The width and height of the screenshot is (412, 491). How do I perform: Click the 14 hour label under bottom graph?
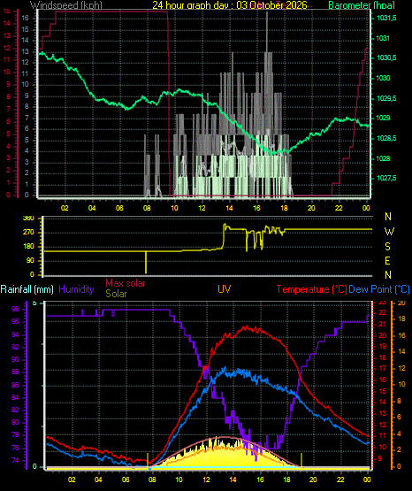coord(233,479)
